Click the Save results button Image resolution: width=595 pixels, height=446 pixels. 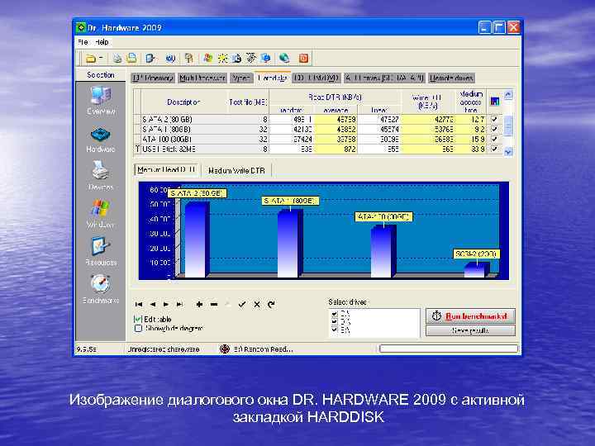(470, 330)
